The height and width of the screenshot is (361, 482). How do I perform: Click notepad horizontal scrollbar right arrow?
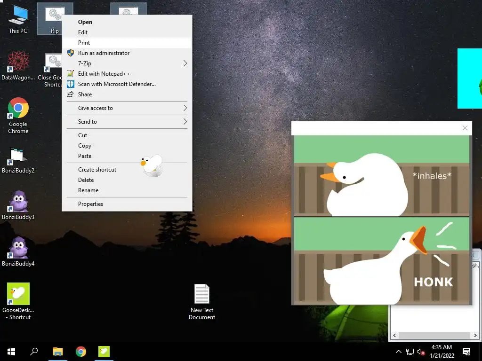475,336
